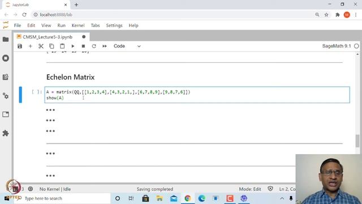The width and height of the screenshot is (362, 204).
Task: Open the Commands palette sidebar icon
Action: point(6,77)
